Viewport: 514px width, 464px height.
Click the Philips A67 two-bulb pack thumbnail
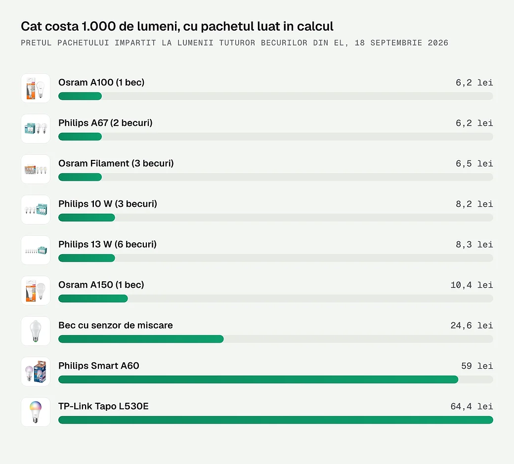click(36, 129)
